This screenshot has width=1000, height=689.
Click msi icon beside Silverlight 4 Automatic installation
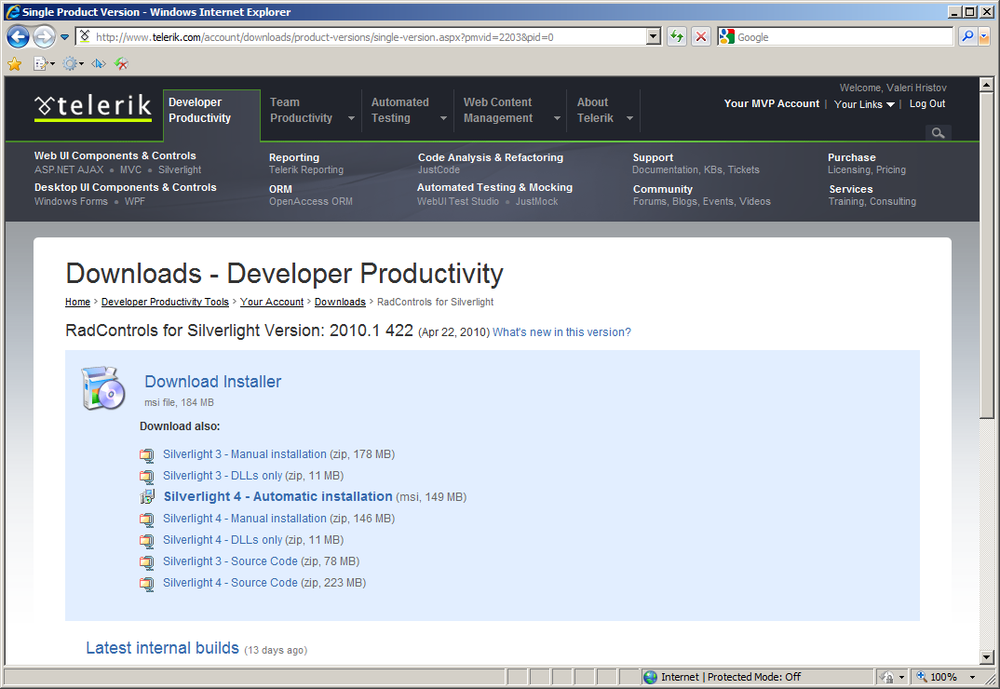point(147,497)
